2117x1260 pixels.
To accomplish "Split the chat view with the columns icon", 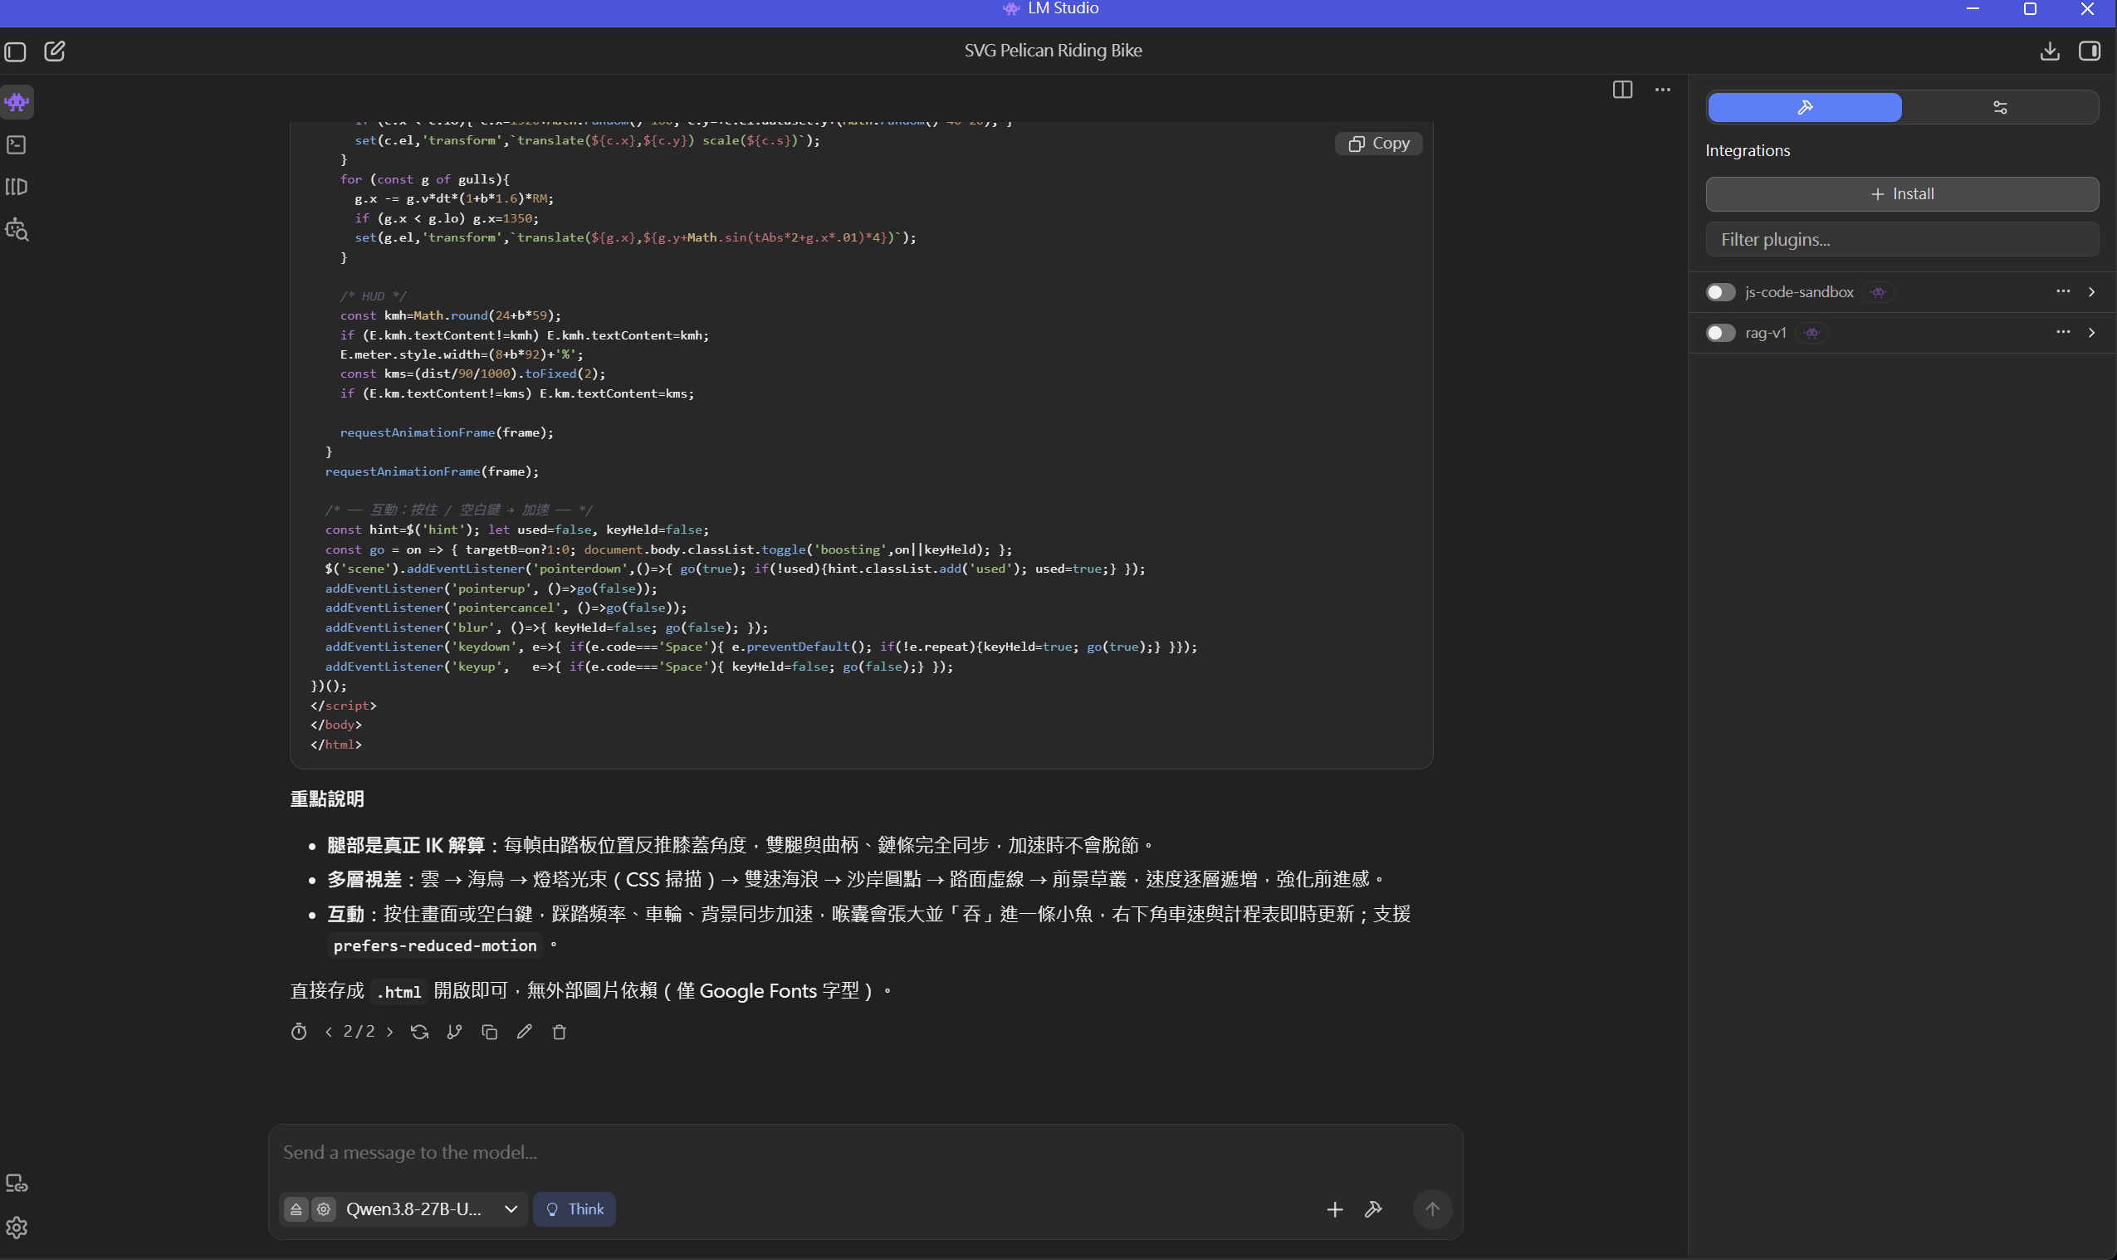I will [1622, 89].
